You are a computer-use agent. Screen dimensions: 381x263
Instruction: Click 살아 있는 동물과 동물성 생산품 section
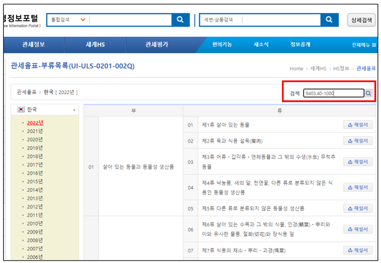coord(138,167)
